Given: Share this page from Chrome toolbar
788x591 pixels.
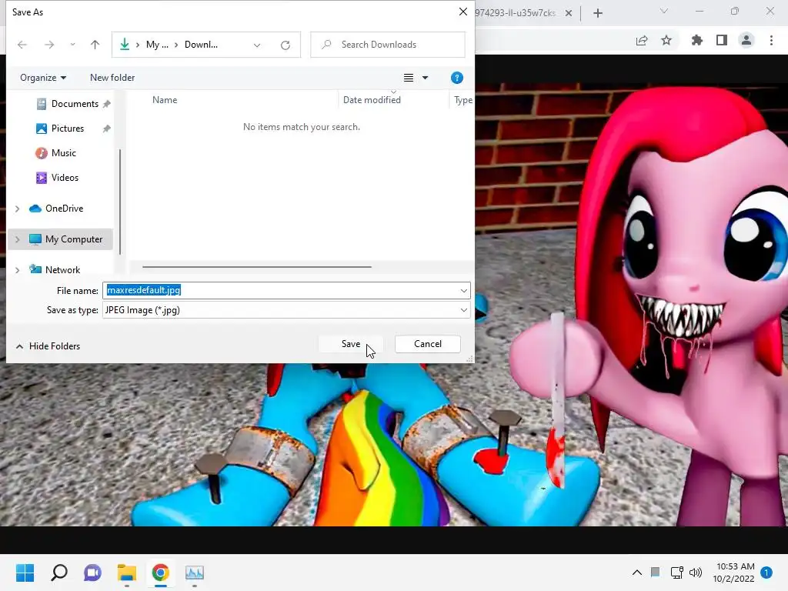Looking at the screenshot, I should tap(642, 40).
